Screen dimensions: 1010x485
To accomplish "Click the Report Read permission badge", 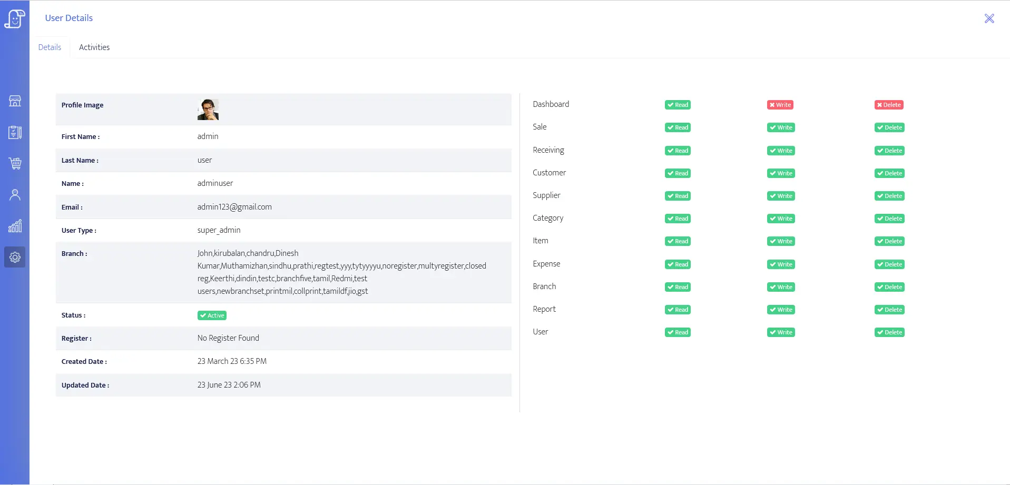I will tap(678, 310).
